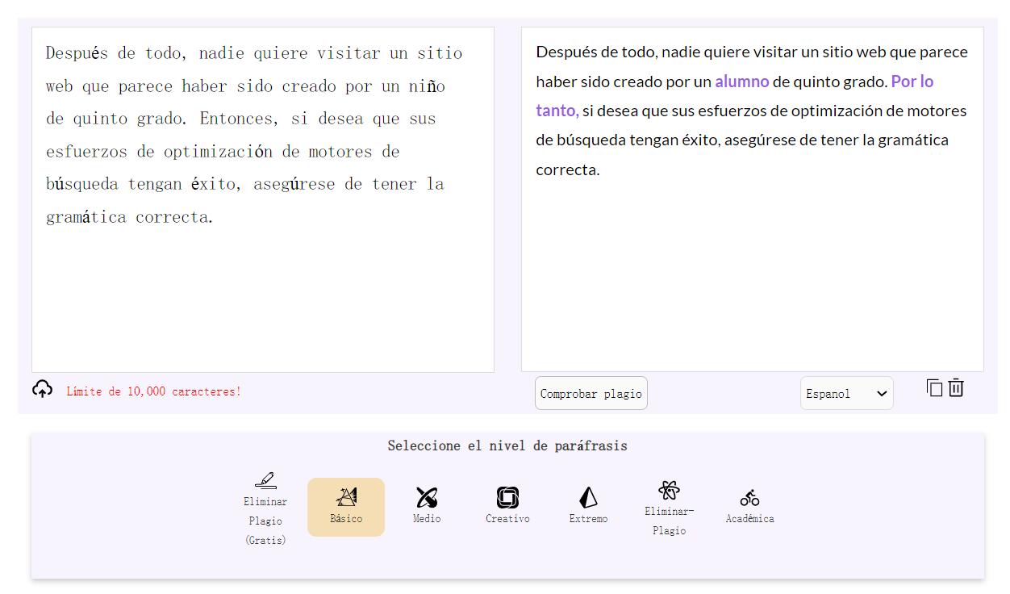Select the Básico label

[x=346, y=519]
